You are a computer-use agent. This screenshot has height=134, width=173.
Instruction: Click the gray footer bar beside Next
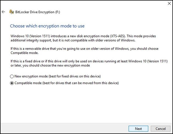(64, 128)
